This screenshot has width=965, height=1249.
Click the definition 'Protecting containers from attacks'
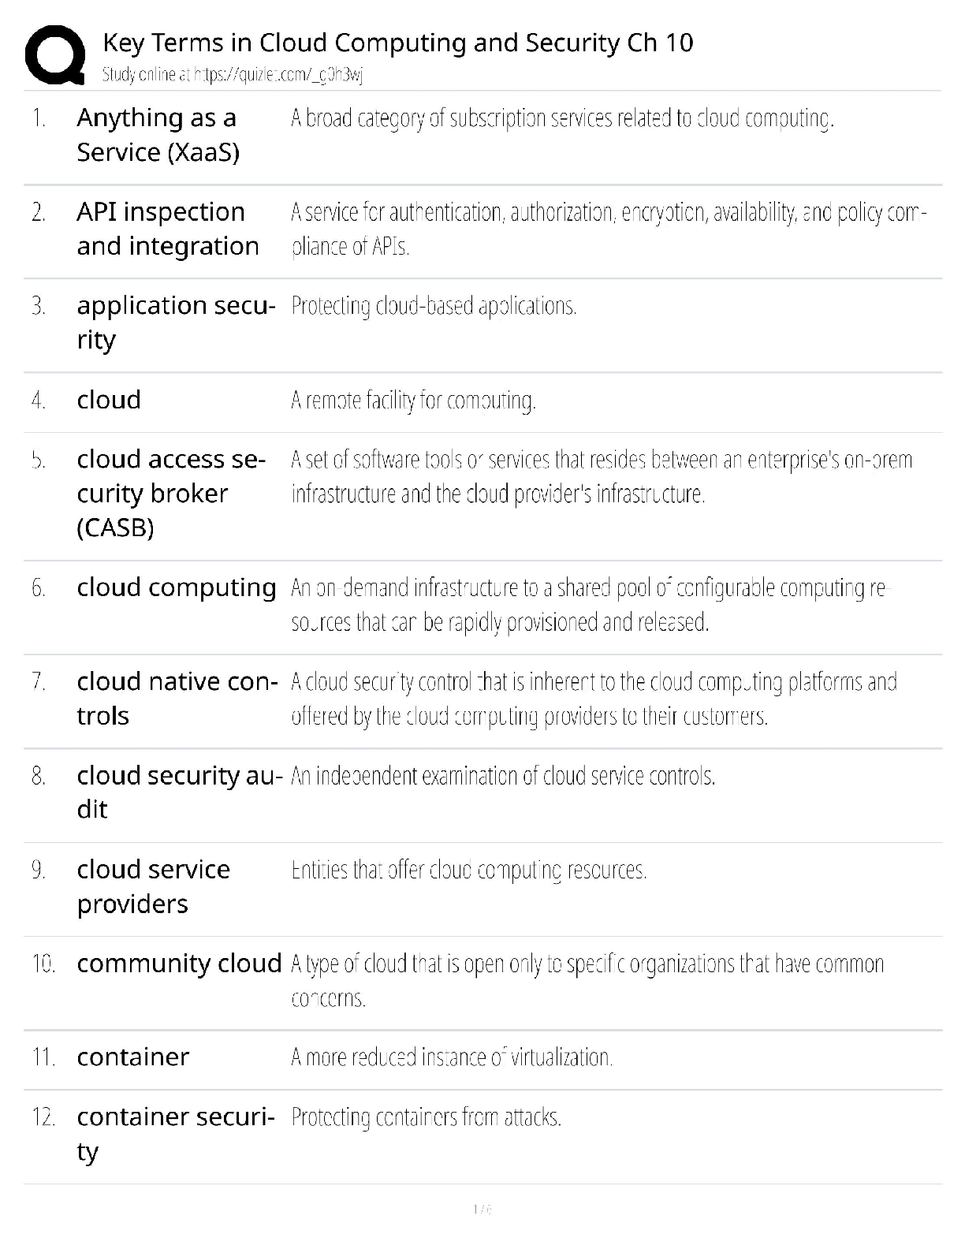coord(426,1117)
